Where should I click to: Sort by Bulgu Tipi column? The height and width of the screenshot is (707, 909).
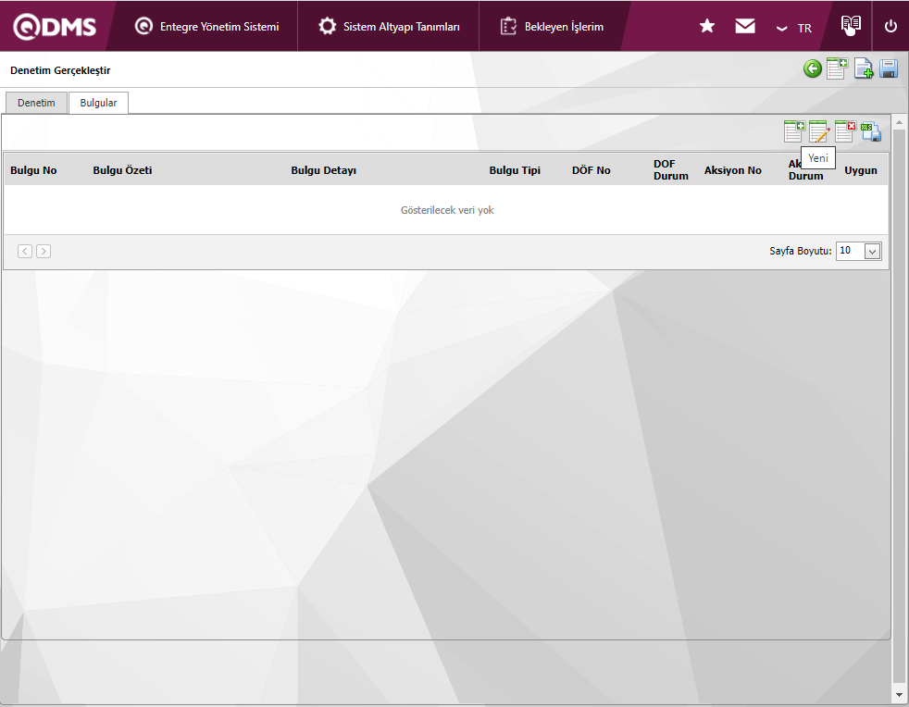point(515,170)
